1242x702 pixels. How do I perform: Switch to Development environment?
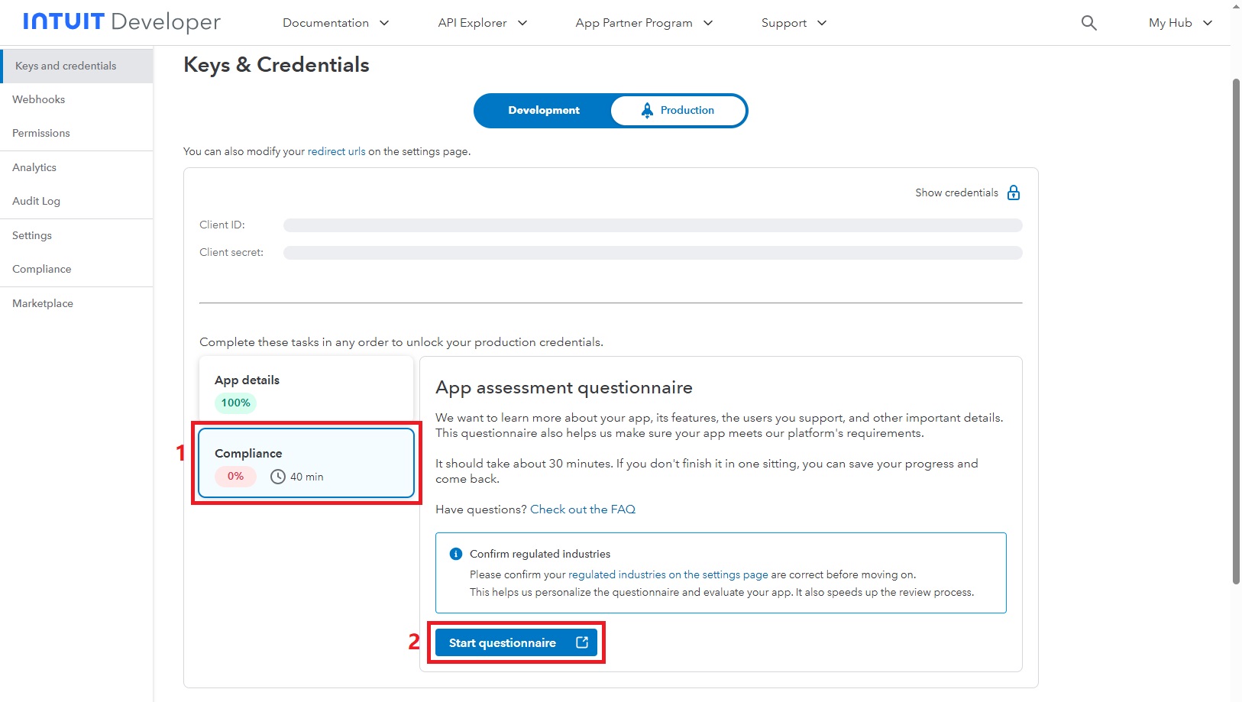point(544,111)
